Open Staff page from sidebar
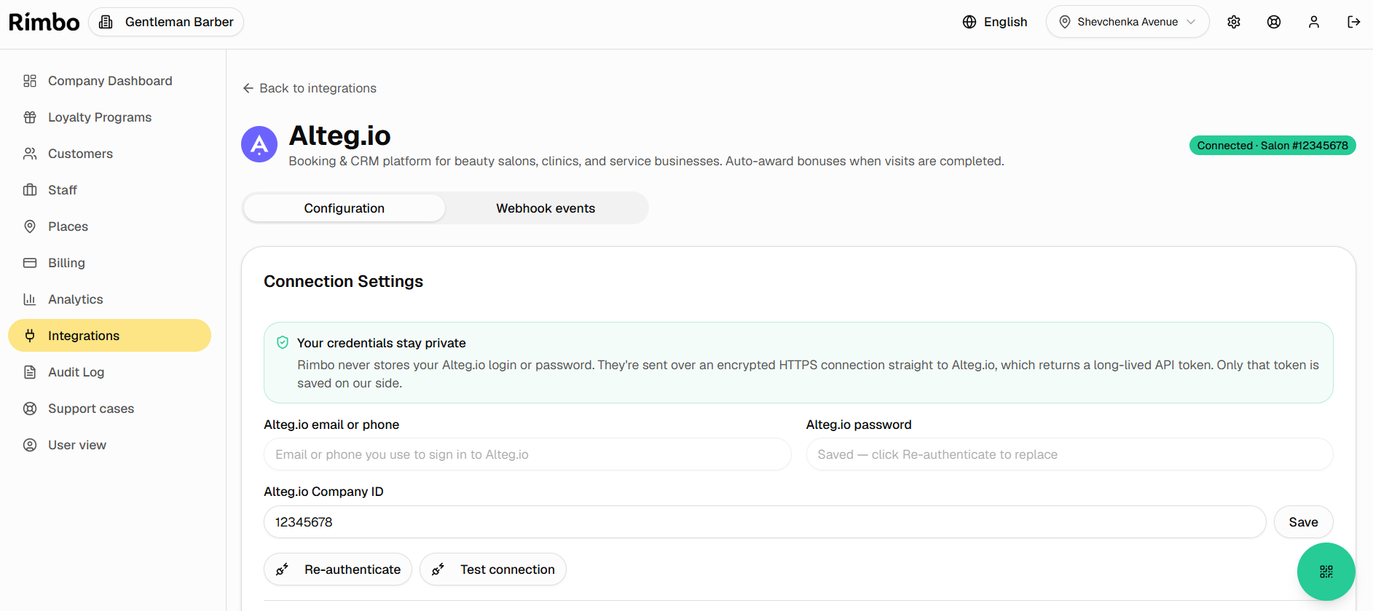The height and width of the screenshot is (611, 1373). point(110,190)
